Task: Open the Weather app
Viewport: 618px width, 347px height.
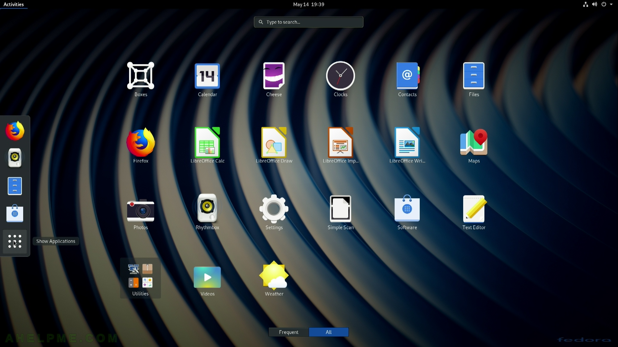Action: point(274,279)
